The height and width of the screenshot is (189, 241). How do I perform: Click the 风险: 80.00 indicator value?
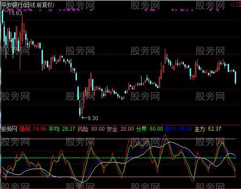click(x=91, y=129)
